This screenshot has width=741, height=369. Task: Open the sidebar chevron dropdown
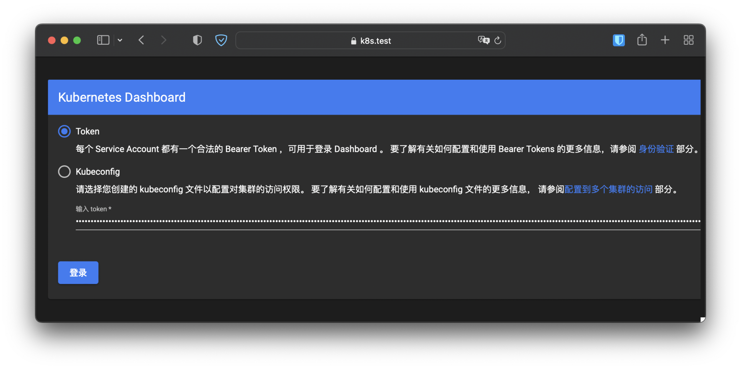(x=120, y=40)
